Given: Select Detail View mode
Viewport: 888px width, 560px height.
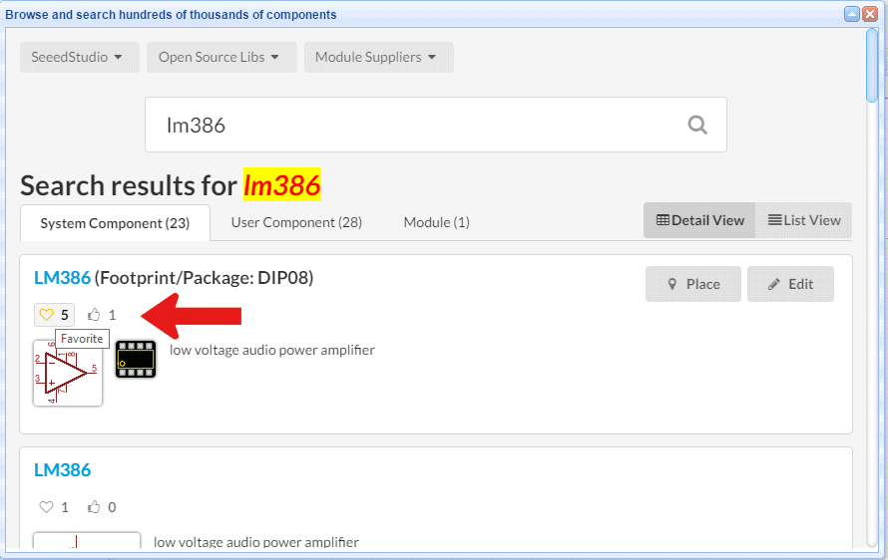Looking at the screenshot, I should click(x=700, y=220).
